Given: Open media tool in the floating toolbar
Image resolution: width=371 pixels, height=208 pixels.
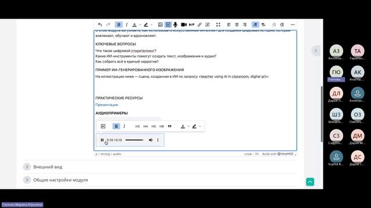Looking at the screenshot, I should click(x=103, y=127).
